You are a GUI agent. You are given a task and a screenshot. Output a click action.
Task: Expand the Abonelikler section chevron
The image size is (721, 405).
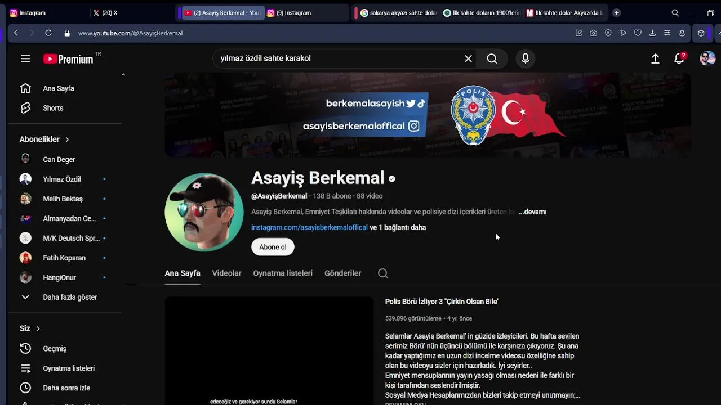(x=67, y=139)
